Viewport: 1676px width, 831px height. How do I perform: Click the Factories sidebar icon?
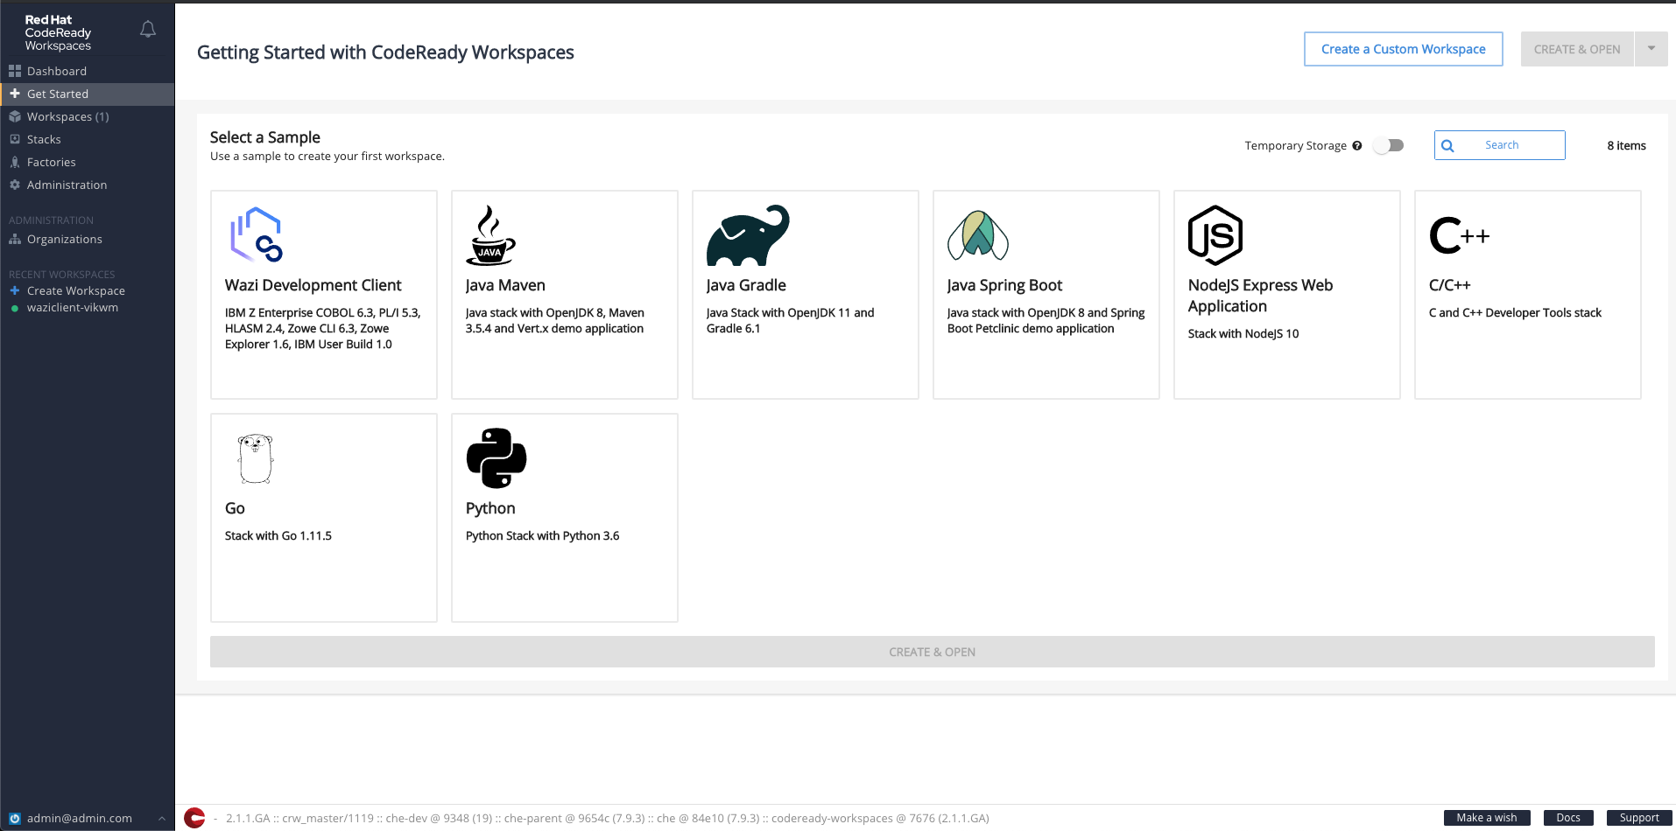[15, 162]
